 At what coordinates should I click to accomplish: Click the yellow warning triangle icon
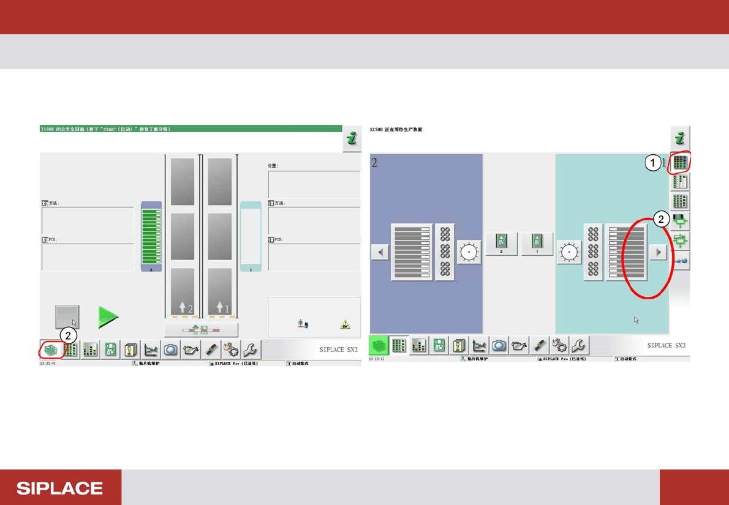coord(345,325)
